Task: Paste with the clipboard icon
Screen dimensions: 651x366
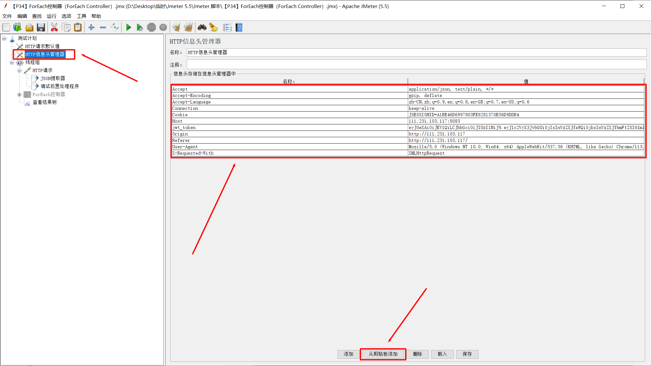Action: (x=78, y=28)
